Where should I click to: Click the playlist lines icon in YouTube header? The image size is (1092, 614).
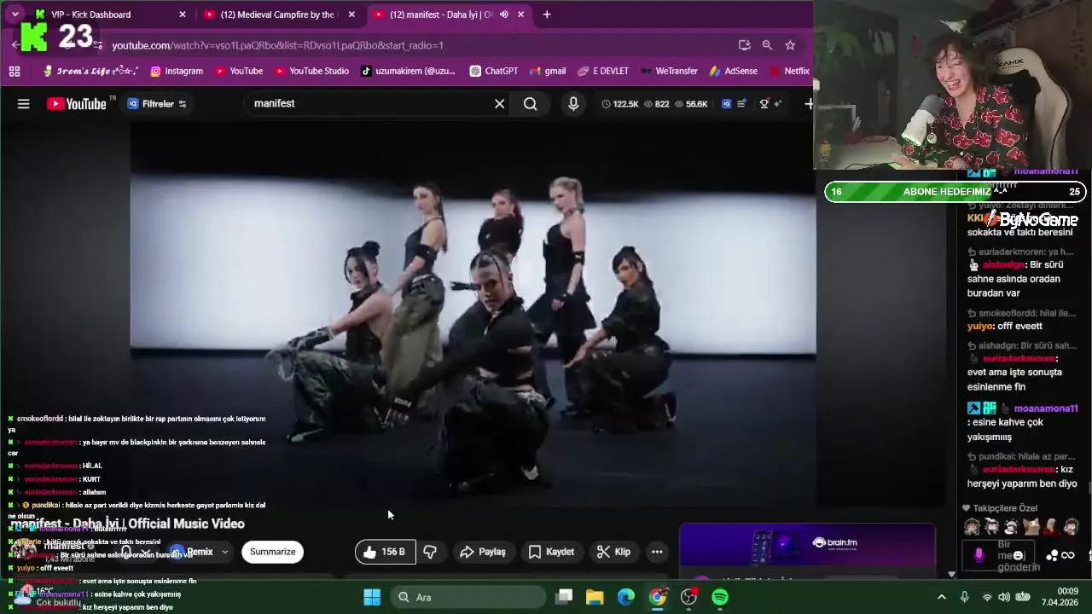pos(741,104)
